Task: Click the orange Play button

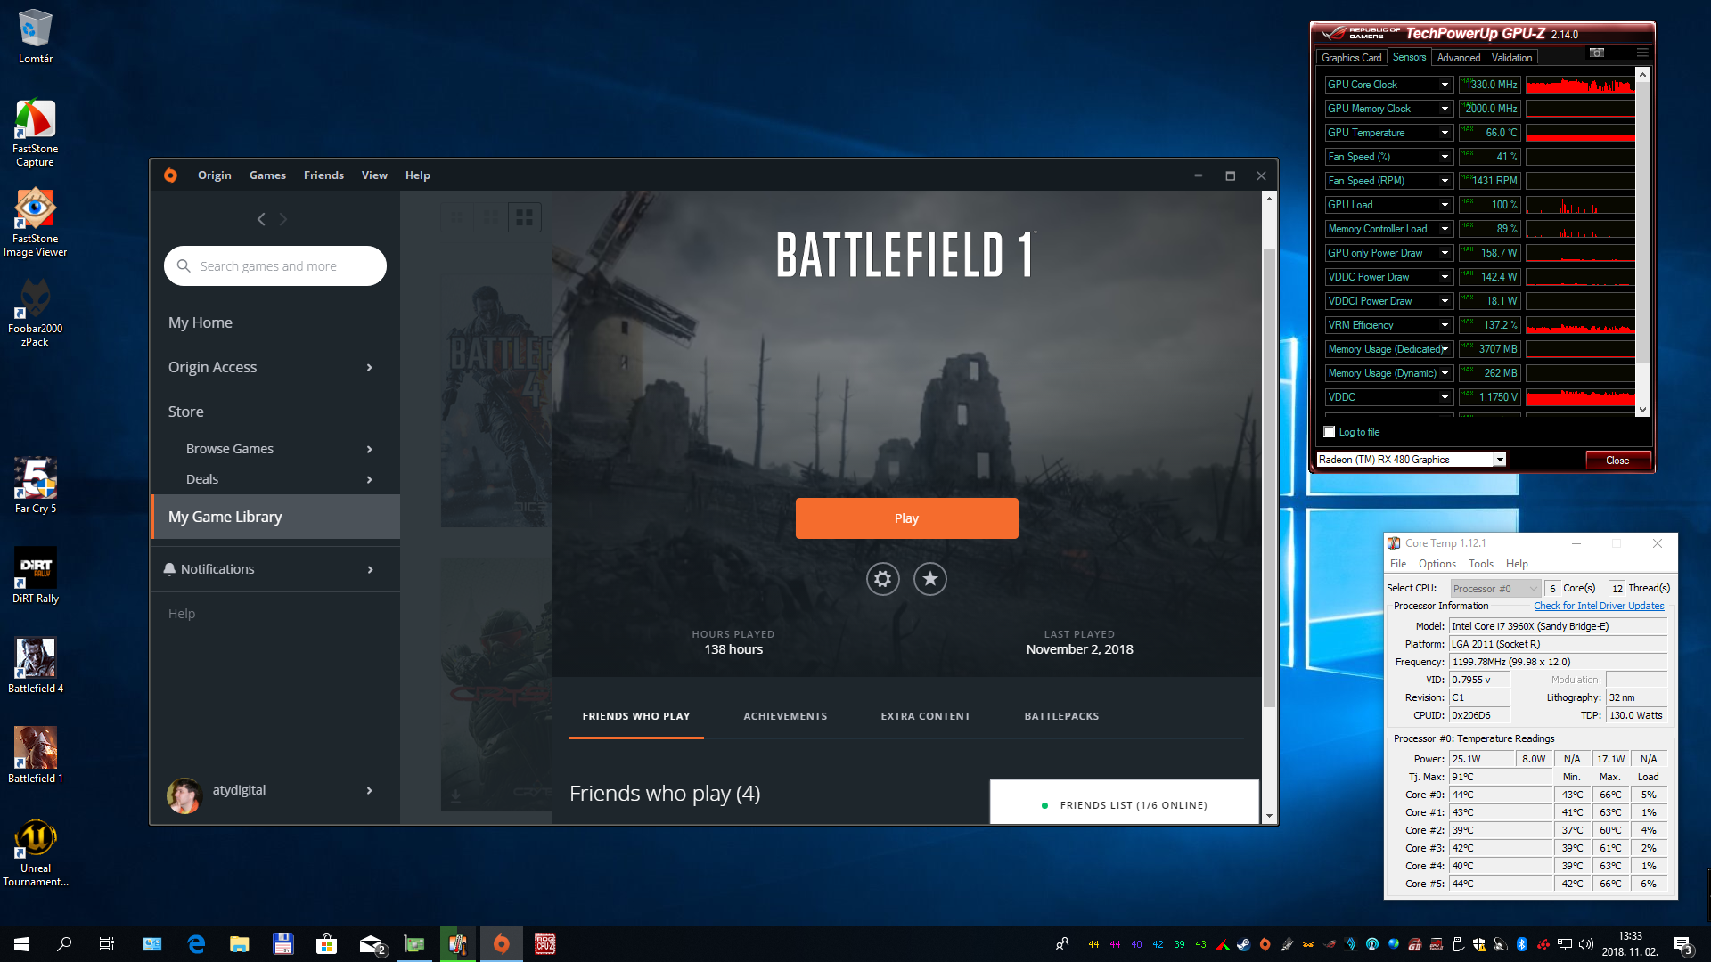Action: [906, 518]
